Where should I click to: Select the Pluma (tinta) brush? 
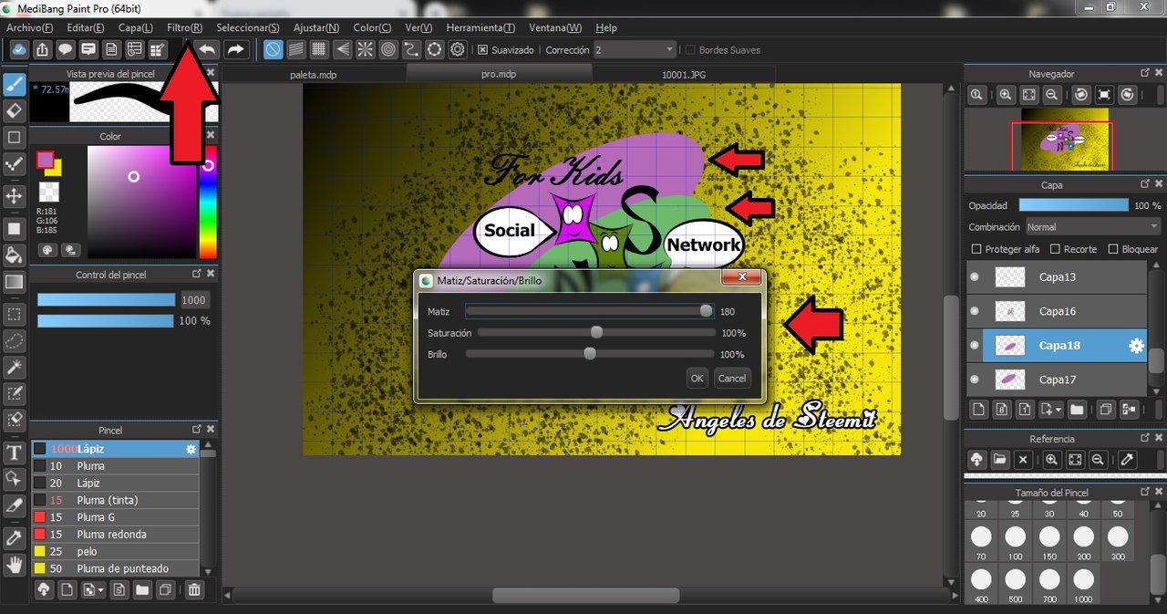[115, 500]
